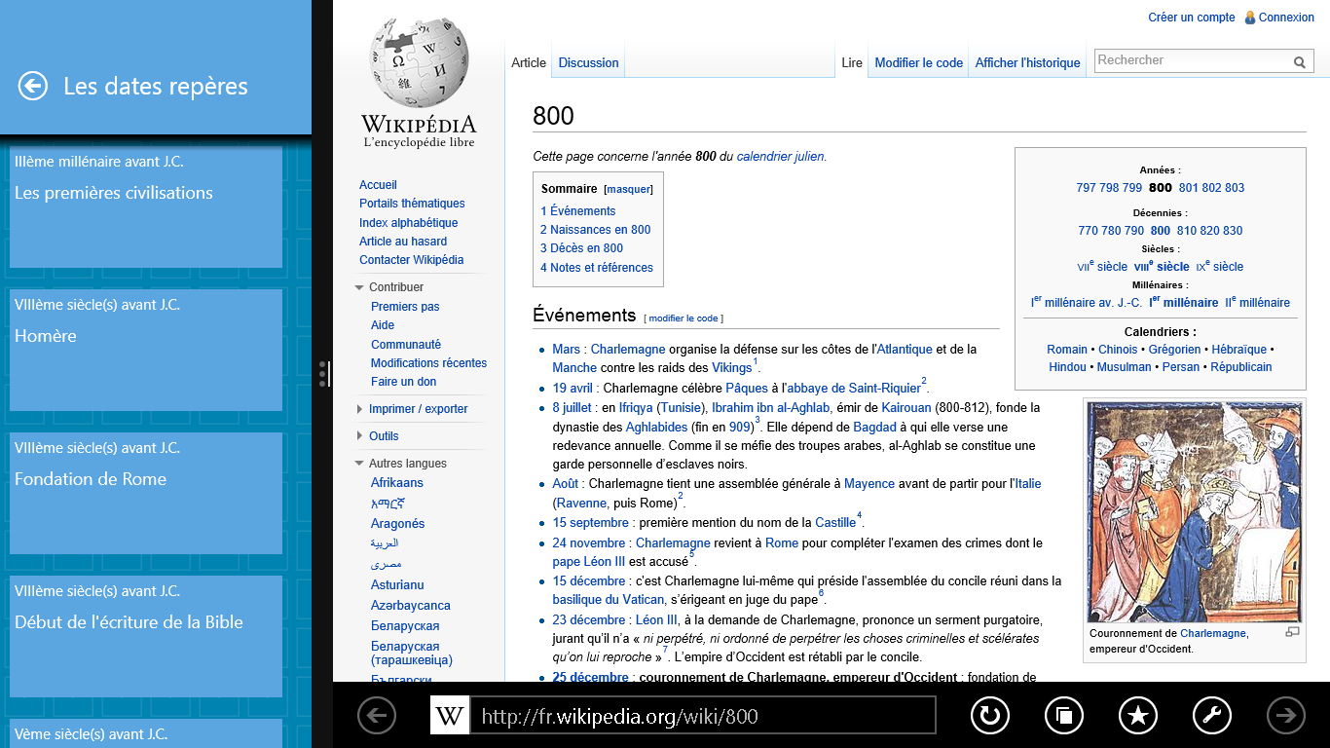Screen dimensions: 1330x748
Task: Open the Fondation de Rome tile
Action: pyautogui.click(x=146, y=494)
